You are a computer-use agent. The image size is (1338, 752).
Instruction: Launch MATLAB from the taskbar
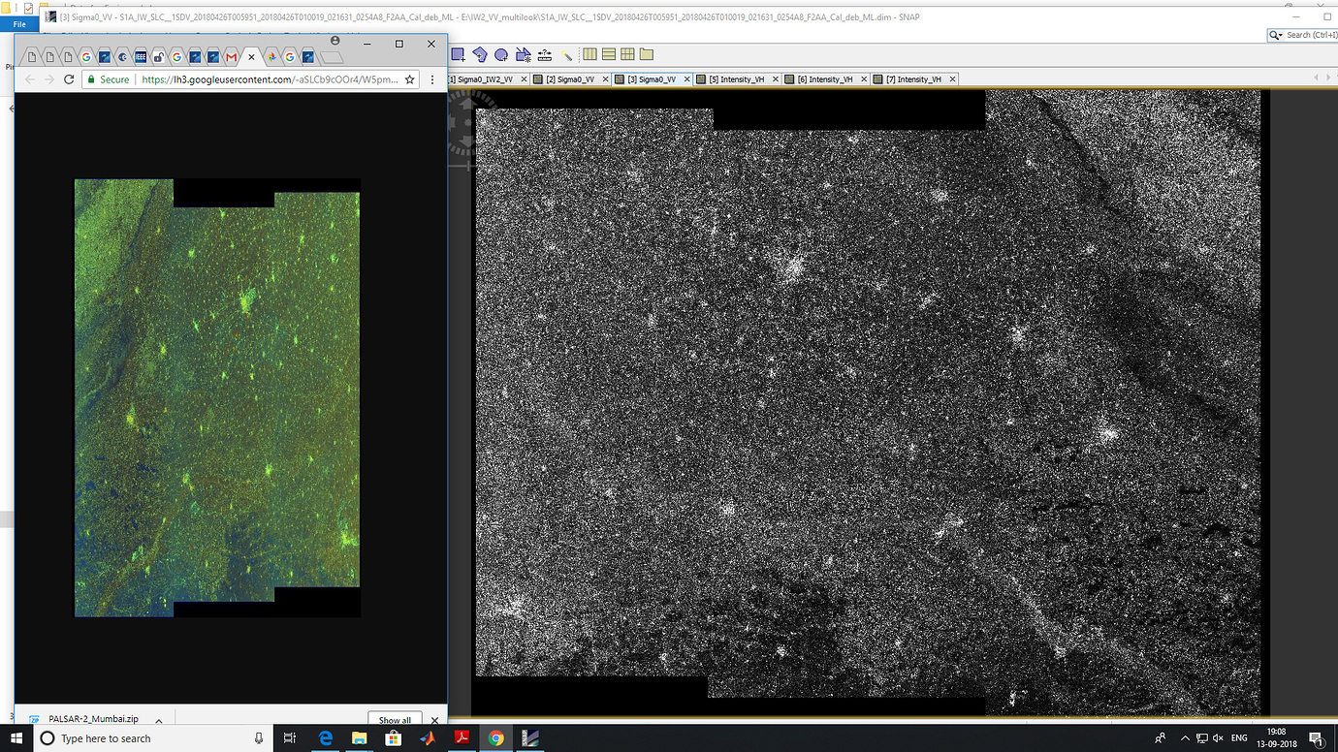click(429, 738)
